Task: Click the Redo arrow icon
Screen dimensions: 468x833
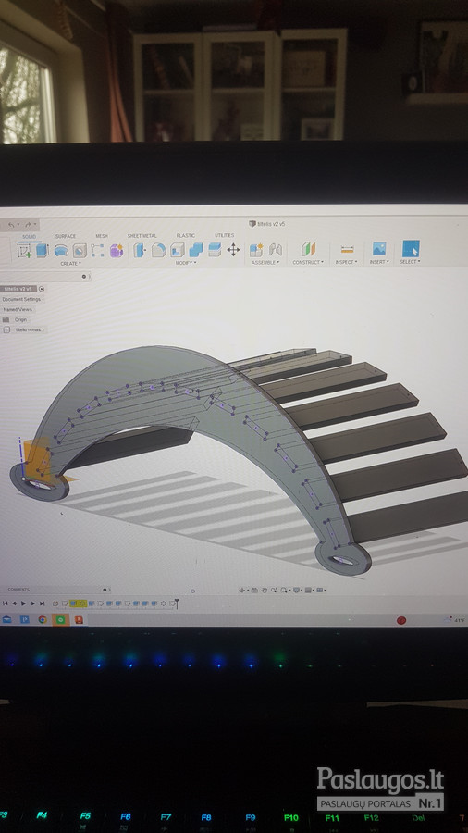Action: pos(28,225)
